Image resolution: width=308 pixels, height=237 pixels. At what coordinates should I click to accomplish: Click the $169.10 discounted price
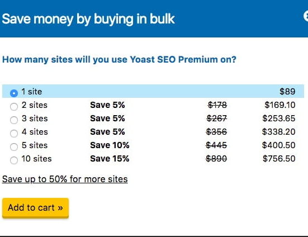pyautogui.click(x=279, y=105)
